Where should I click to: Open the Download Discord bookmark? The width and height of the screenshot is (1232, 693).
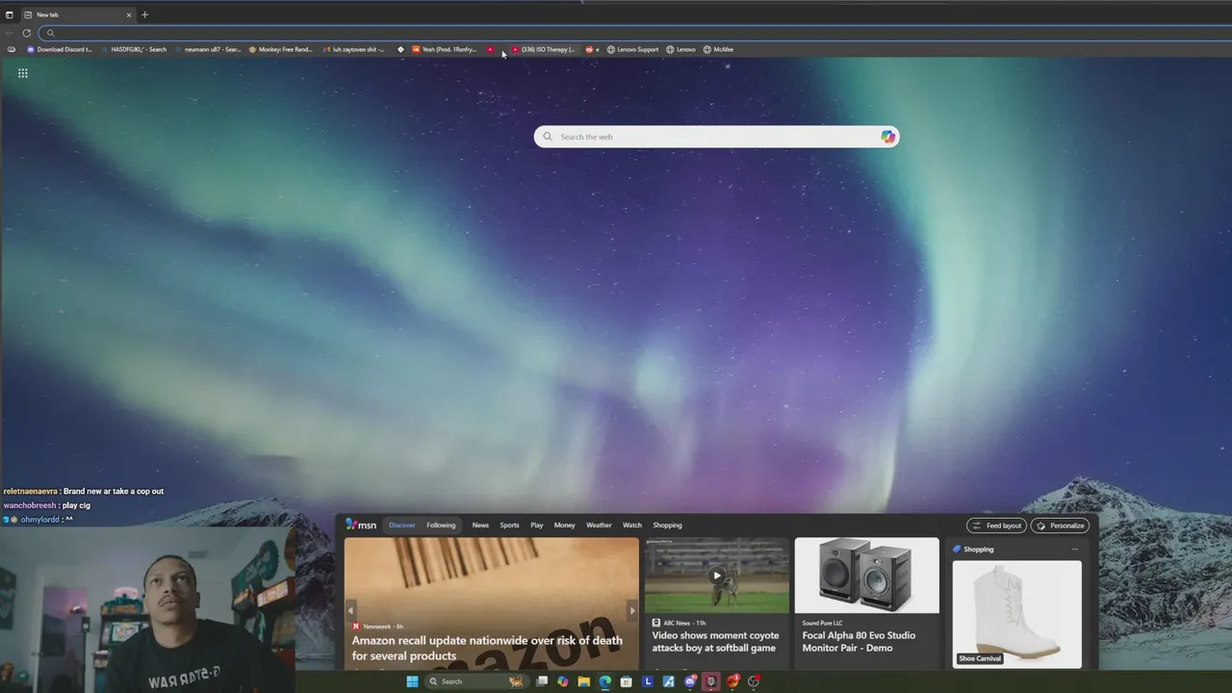click(60, 49)
